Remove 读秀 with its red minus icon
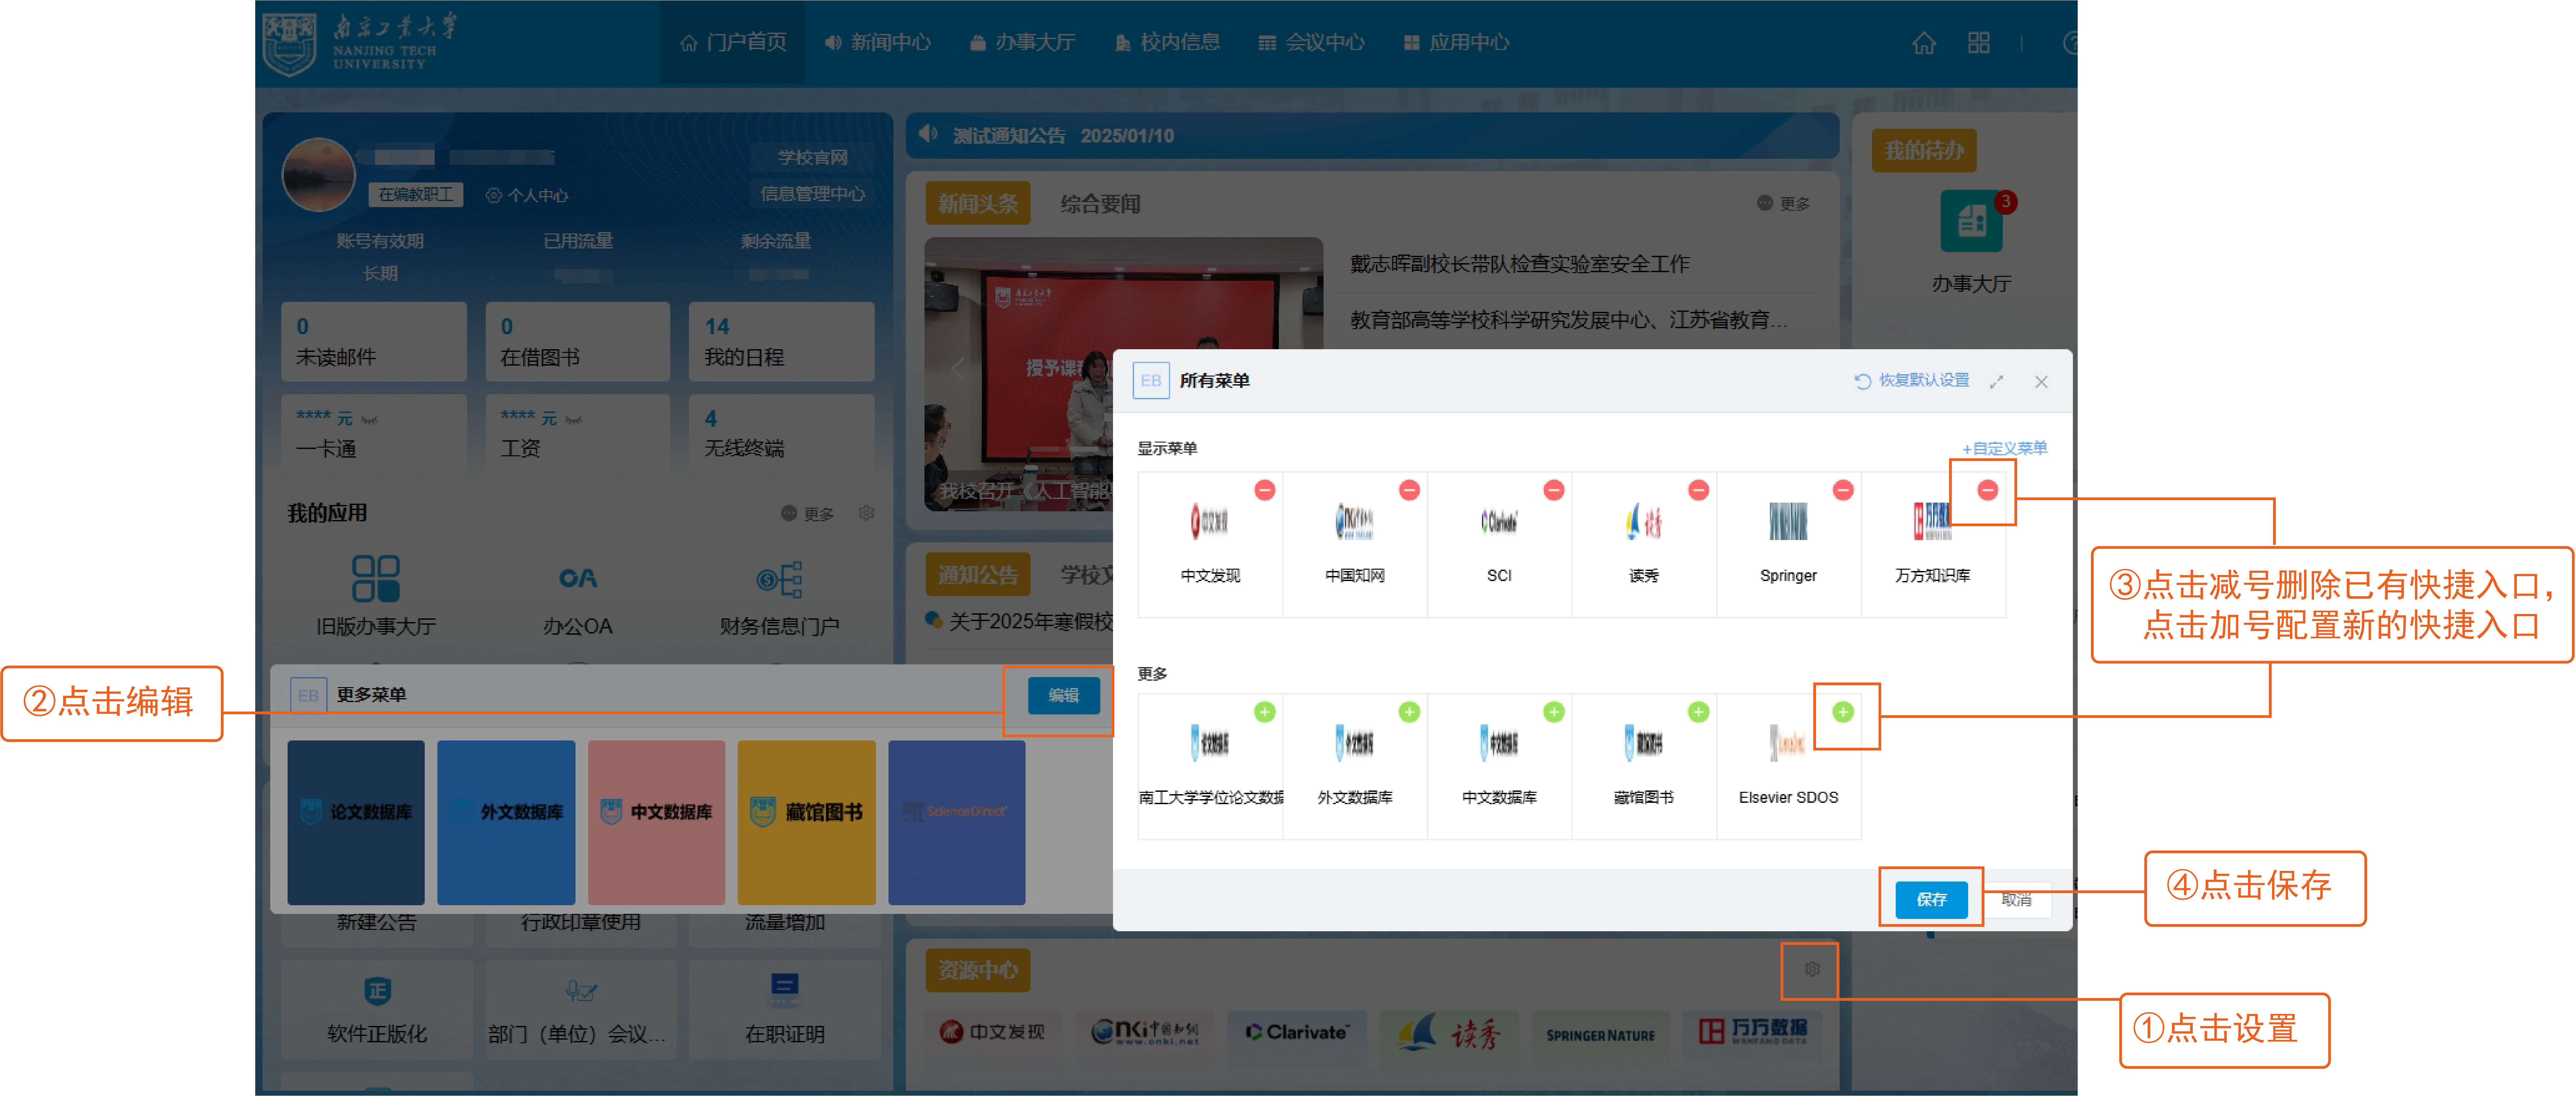2576x1096 pixels. [1698, 490]
